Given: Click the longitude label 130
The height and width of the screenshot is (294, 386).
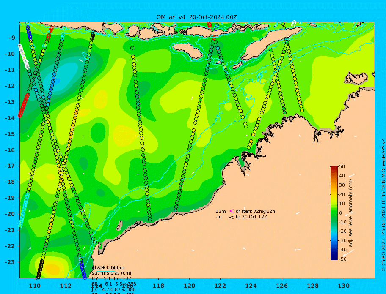Looking at the screenshot, I should [x=344, y=286].
